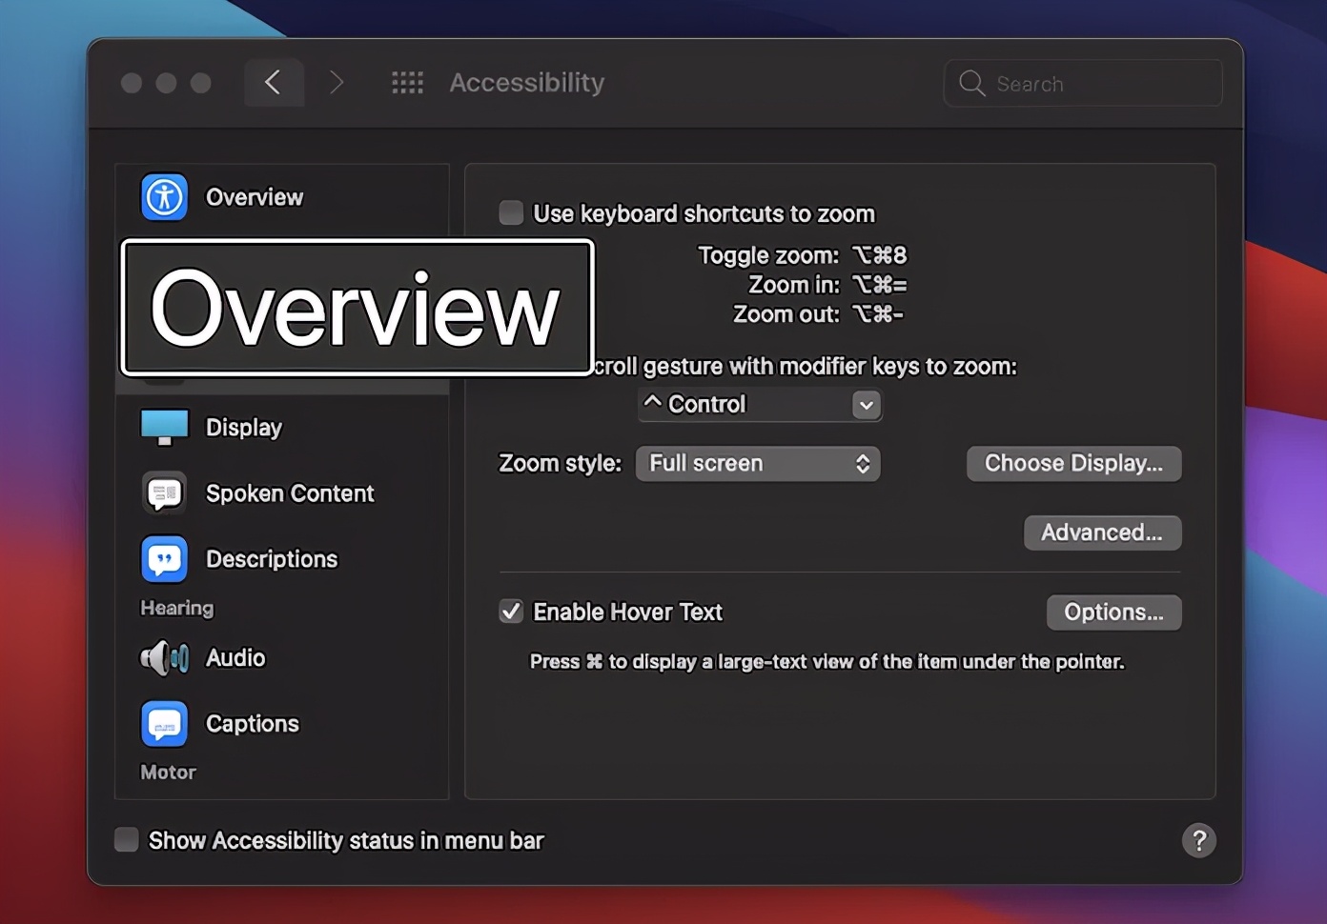Open the Advanced... zoom settings

click(x=1103, y=532)
